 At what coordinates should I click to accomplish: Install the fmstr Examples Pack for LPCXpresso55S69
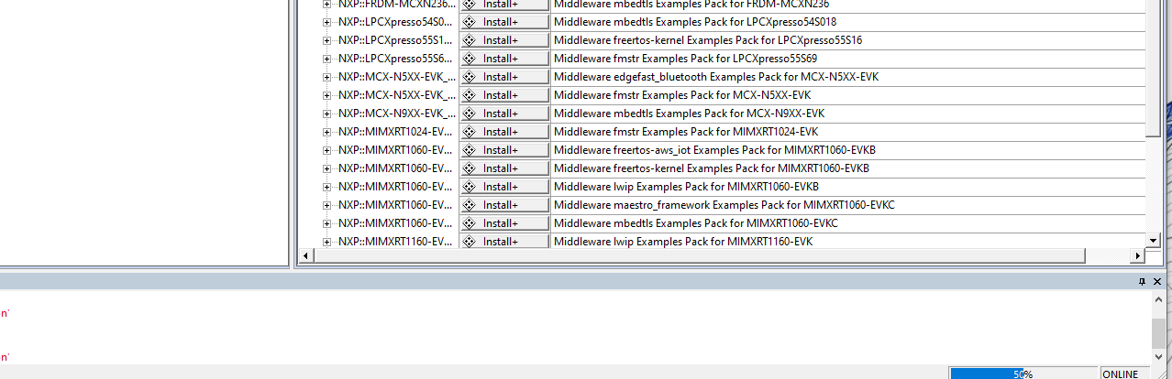(503, 59)
